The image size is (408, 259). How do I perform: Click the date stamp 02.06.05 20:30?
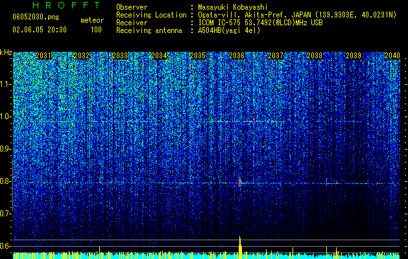[40, 30]
